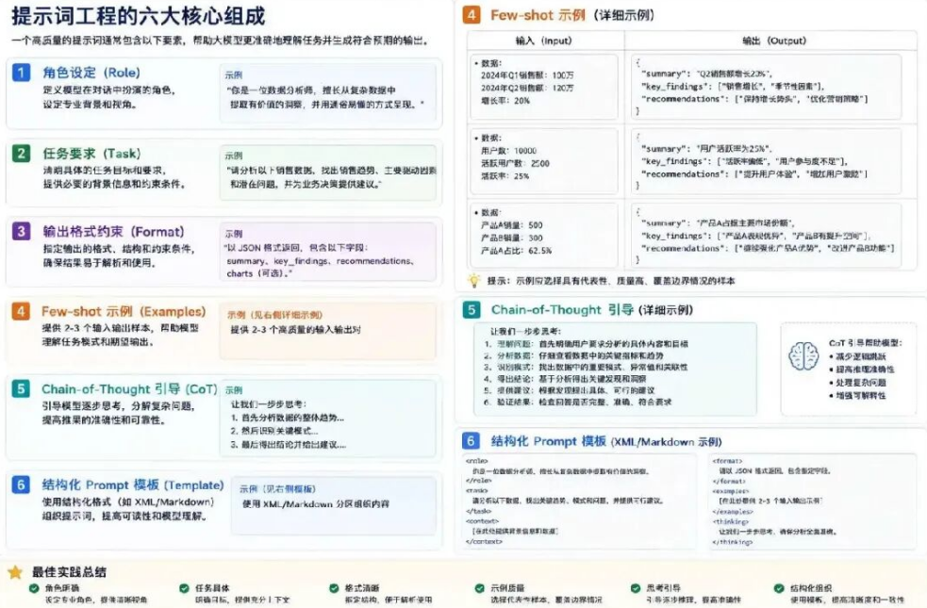Click the summary label 结构化组织
This screenshot has width=927, height=608.
pyautogui.click(x=810, y=588)
